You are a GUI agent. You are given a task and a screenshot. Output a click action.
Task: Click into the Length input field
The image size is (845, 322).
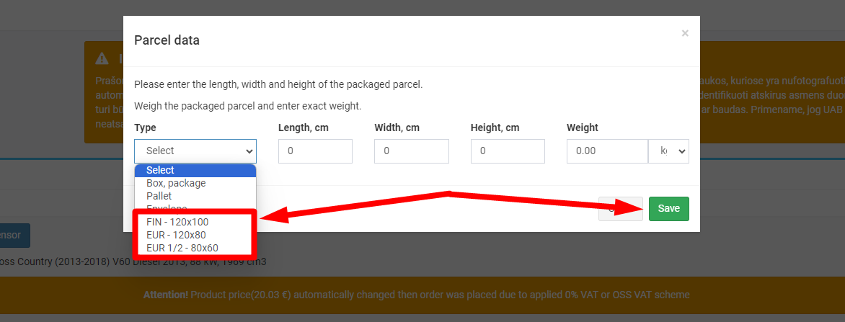[x=315, y=151]
